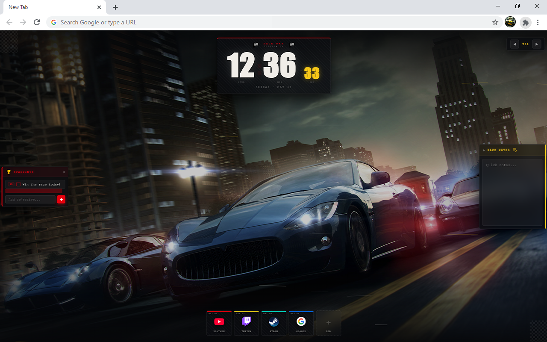The height and width of the screenshot is (342, 547).
Task: Expand the Race Notes panel triangle
Action: (x=484, y=150)
